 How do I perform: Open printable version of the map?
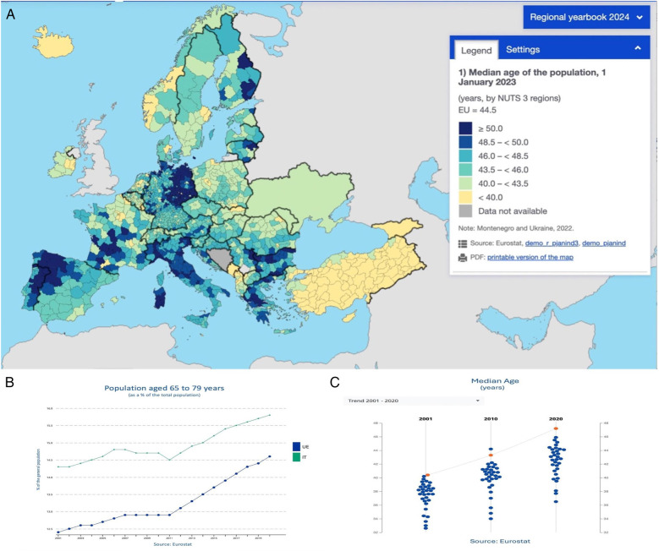[530, 257]
